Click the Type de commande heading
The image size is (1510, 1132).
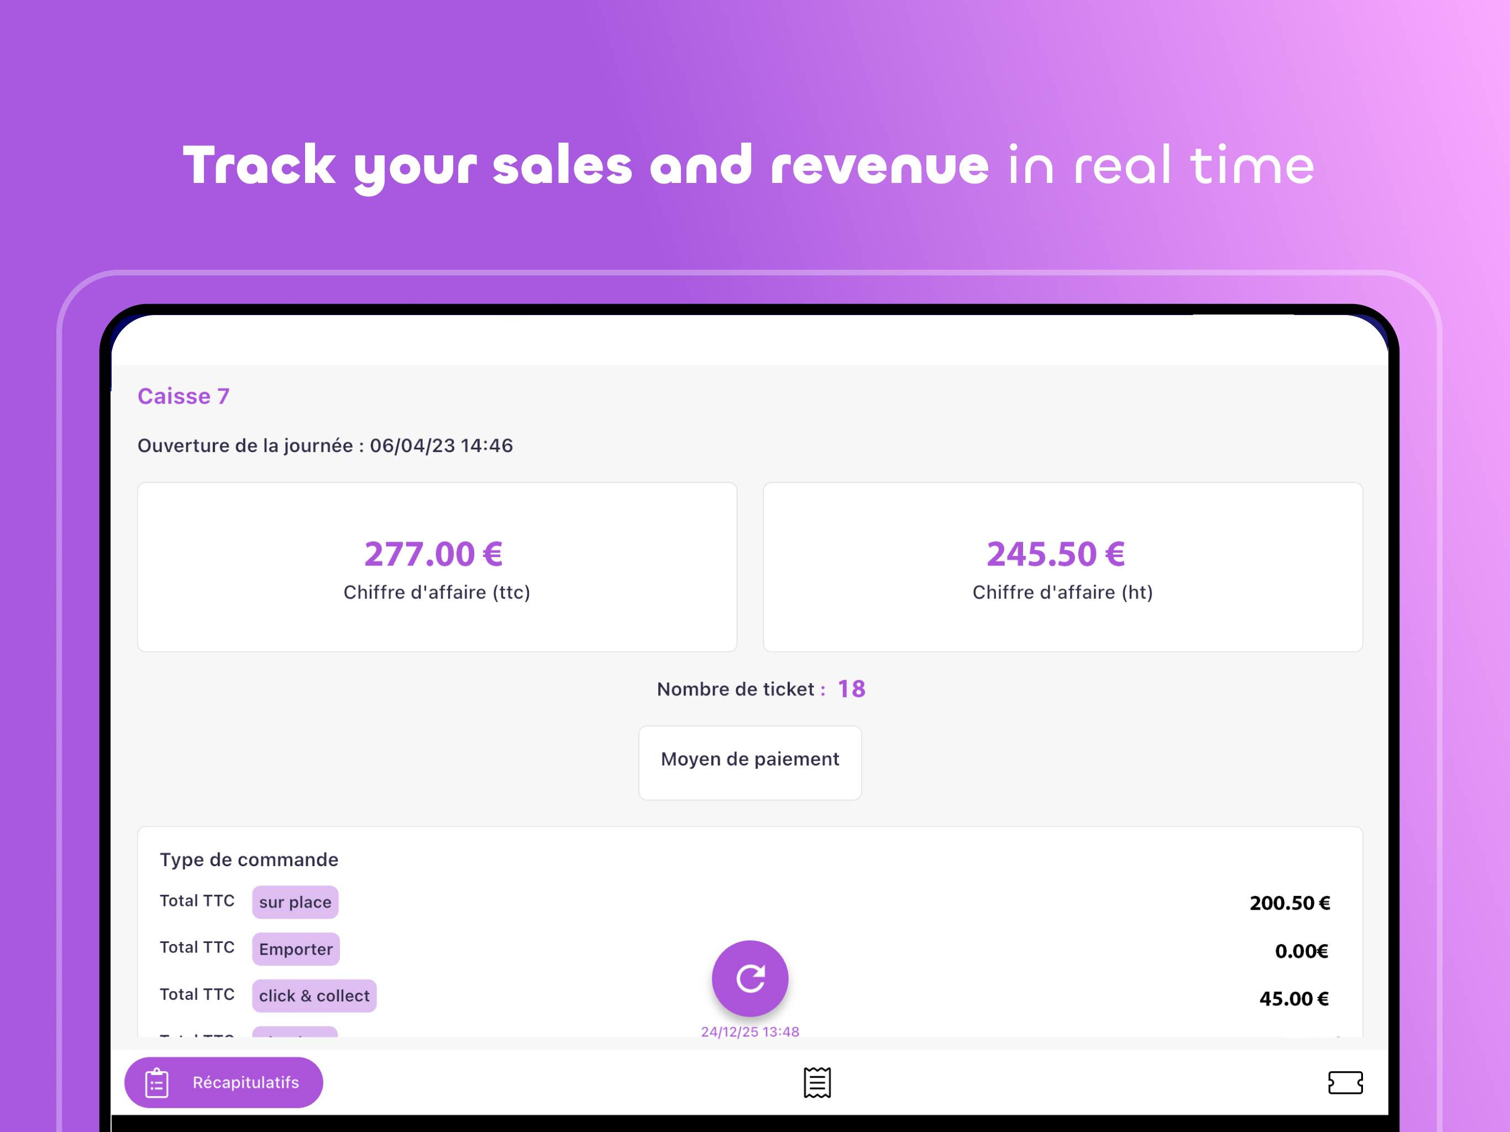(x=249, y=860)
